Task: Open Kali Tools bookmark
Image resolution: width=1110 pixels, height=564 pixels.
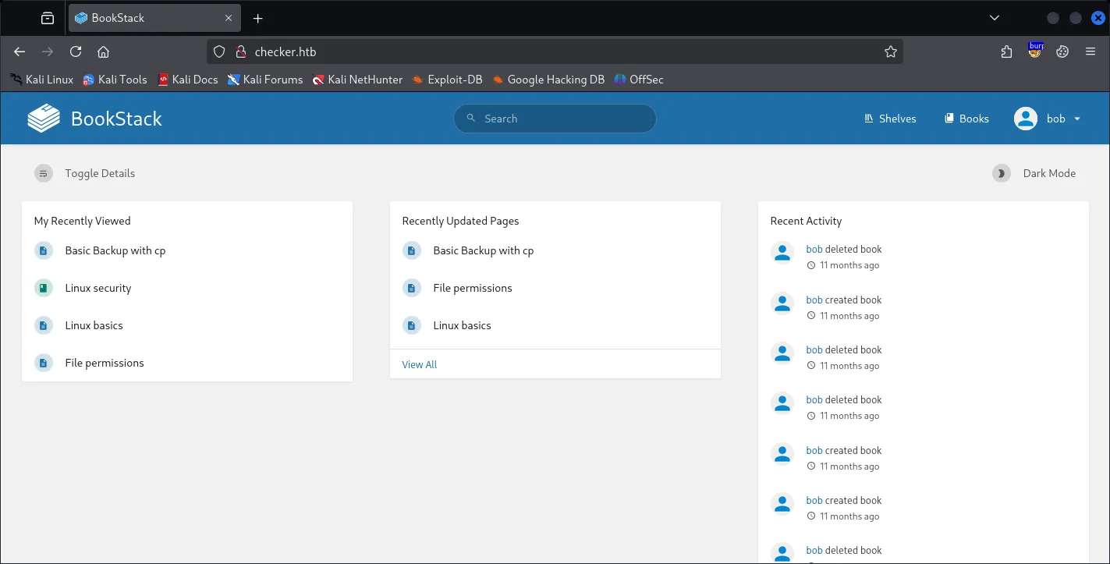Action: click(x=115, y=80)
